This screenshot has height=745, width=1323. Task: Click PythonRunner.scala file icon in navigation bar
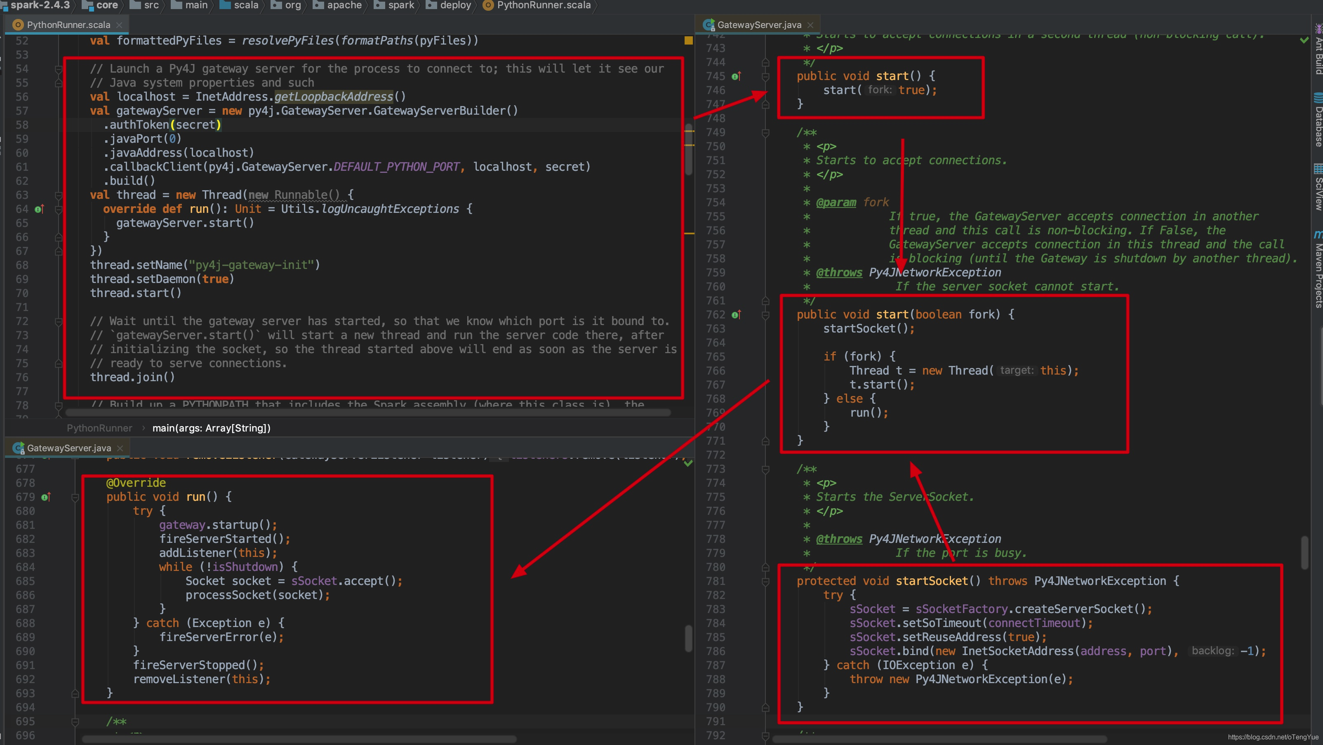[488, 5]
